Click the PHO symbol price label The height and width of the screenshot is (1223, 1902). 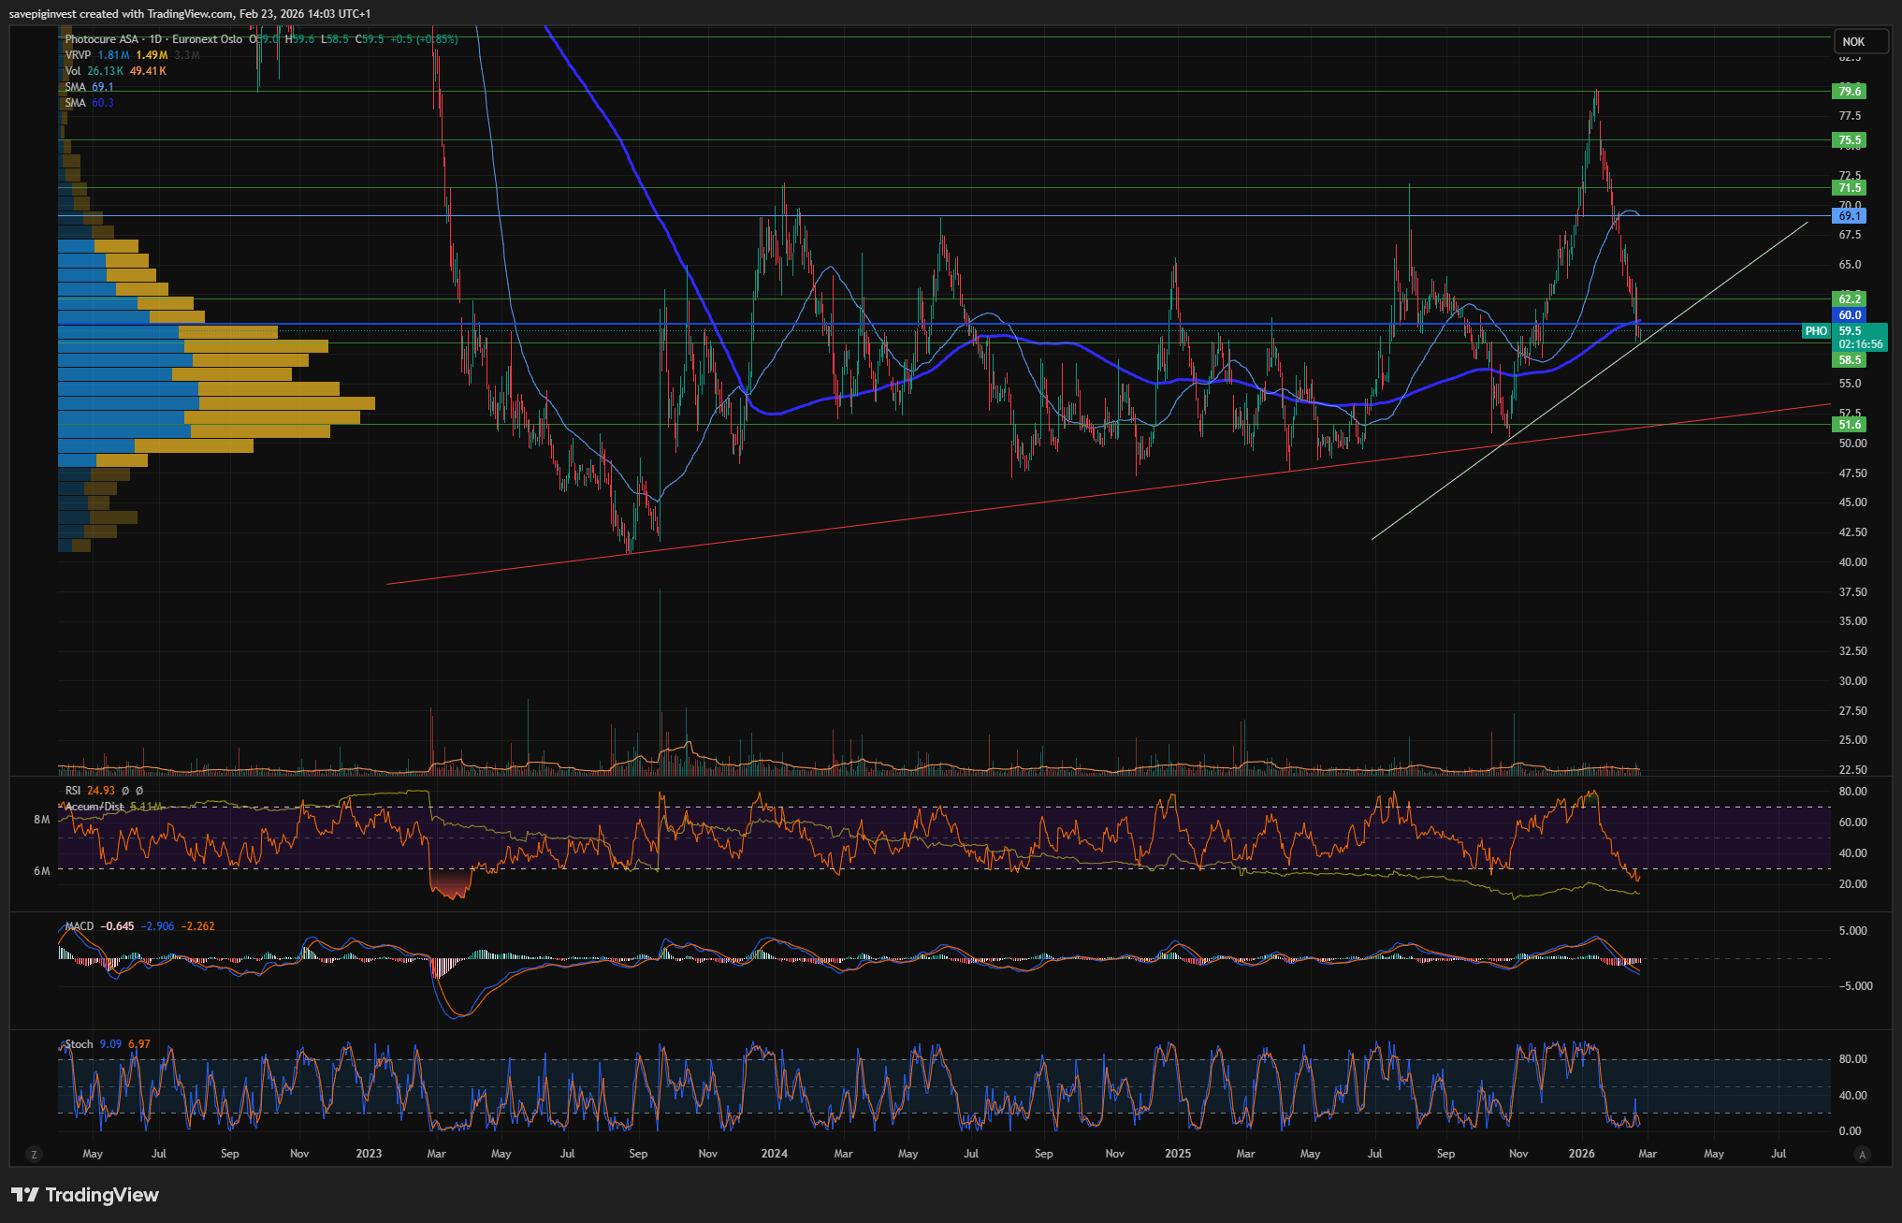pyautogui.click(x=1816, y=331)
